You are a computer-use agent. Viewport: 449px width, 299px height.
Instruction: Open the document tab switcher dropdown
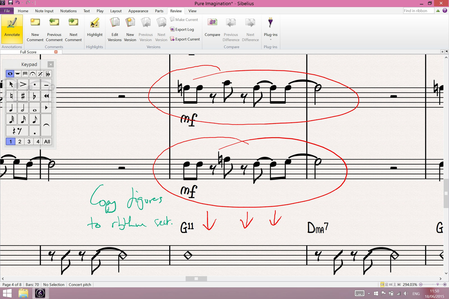click(447, 52)
